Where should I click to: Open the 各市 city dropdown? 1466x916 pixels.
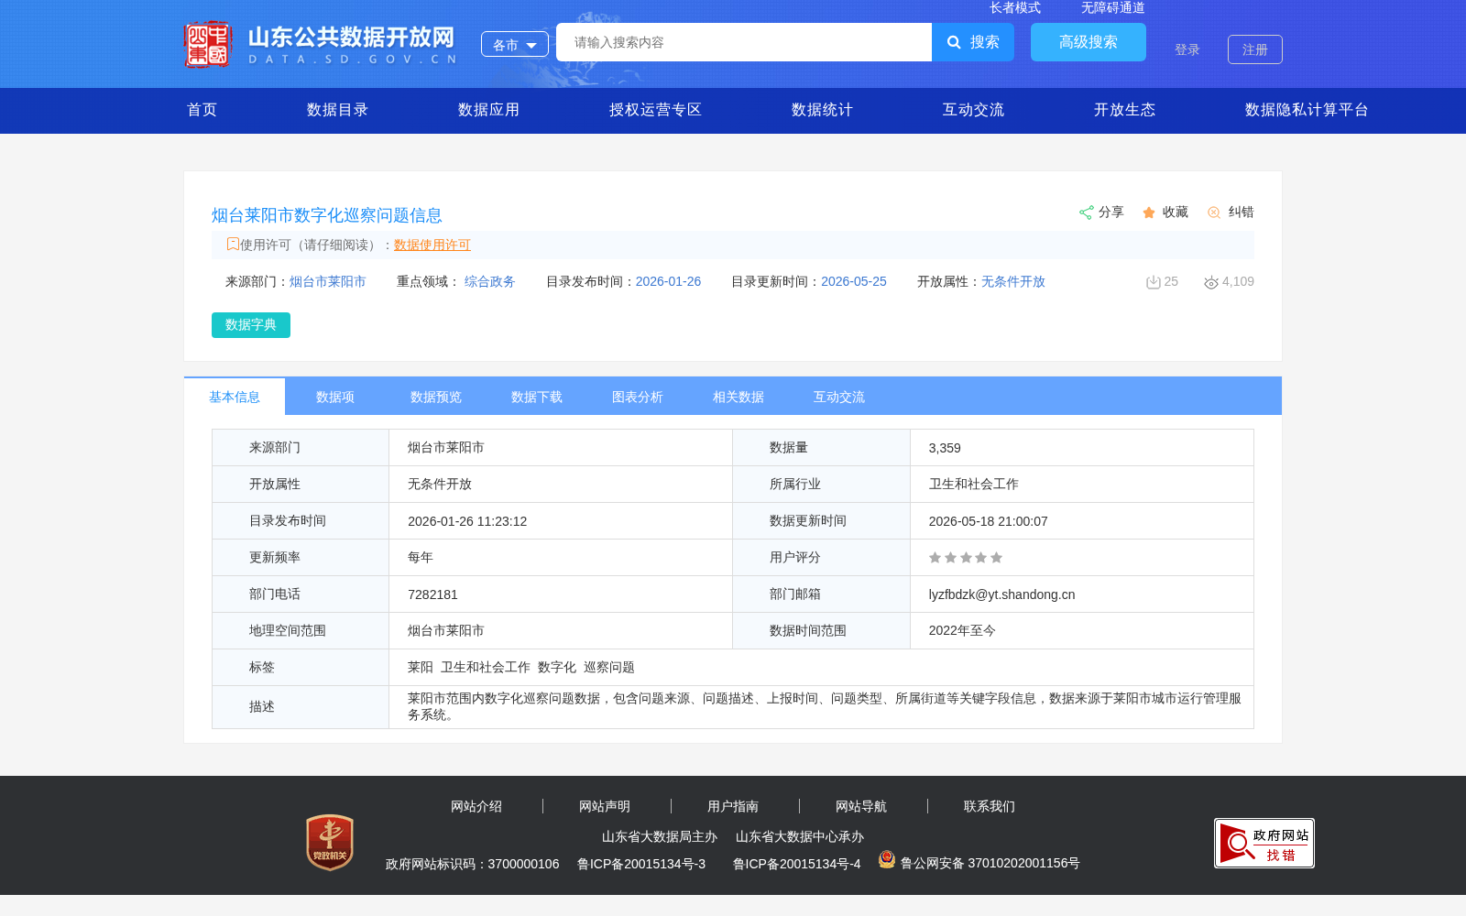pos(515,44)
